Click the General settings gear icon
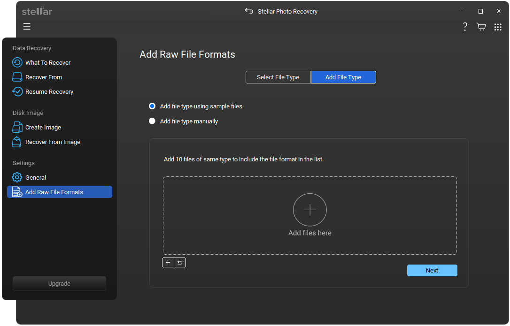 pos(17,177)
